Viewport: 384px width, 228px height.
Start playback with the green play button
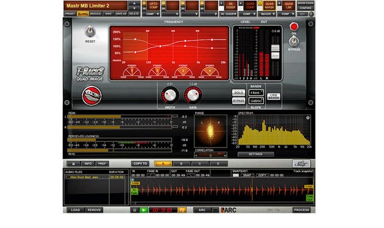tap(144, 210)
